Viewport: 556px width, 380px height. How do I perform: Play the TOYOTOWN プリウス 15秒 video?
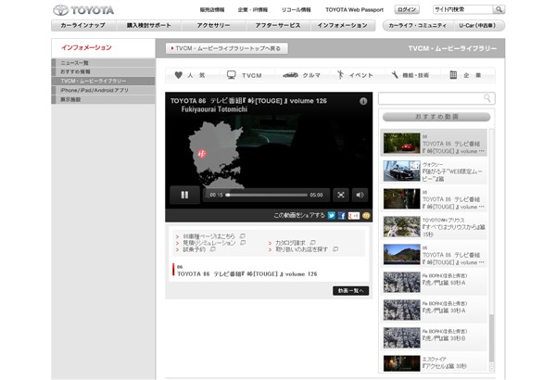click(402, 227)
